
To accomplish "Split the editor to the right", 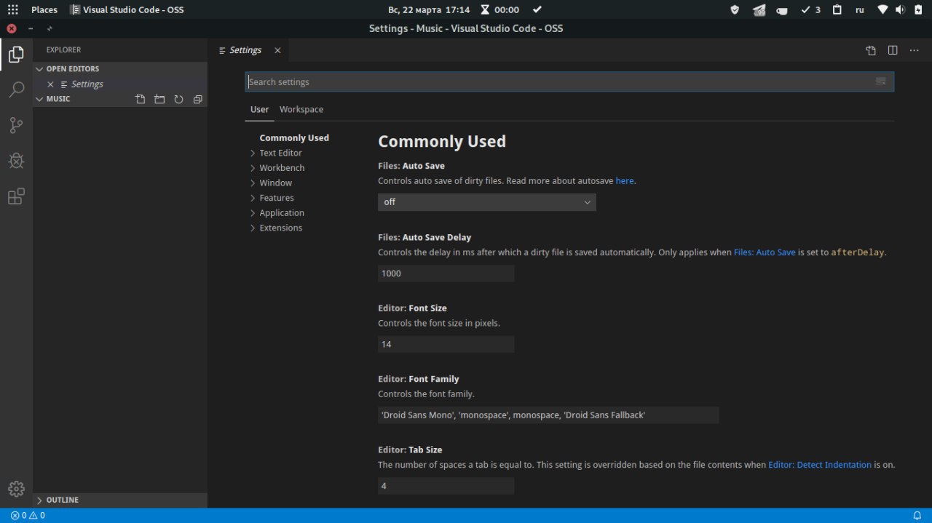I will pos(893,50).
